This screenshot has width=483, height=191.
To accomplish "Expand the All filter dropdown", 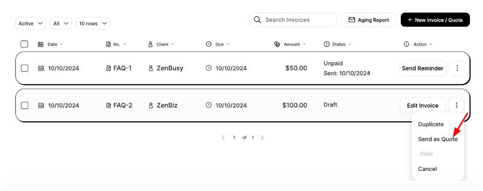I will pos(61,23).
